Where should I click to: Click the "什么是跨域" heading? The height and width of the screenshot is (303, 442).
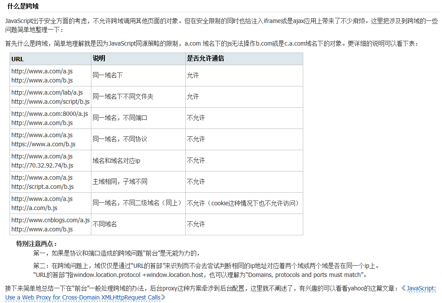coord(21,6)
